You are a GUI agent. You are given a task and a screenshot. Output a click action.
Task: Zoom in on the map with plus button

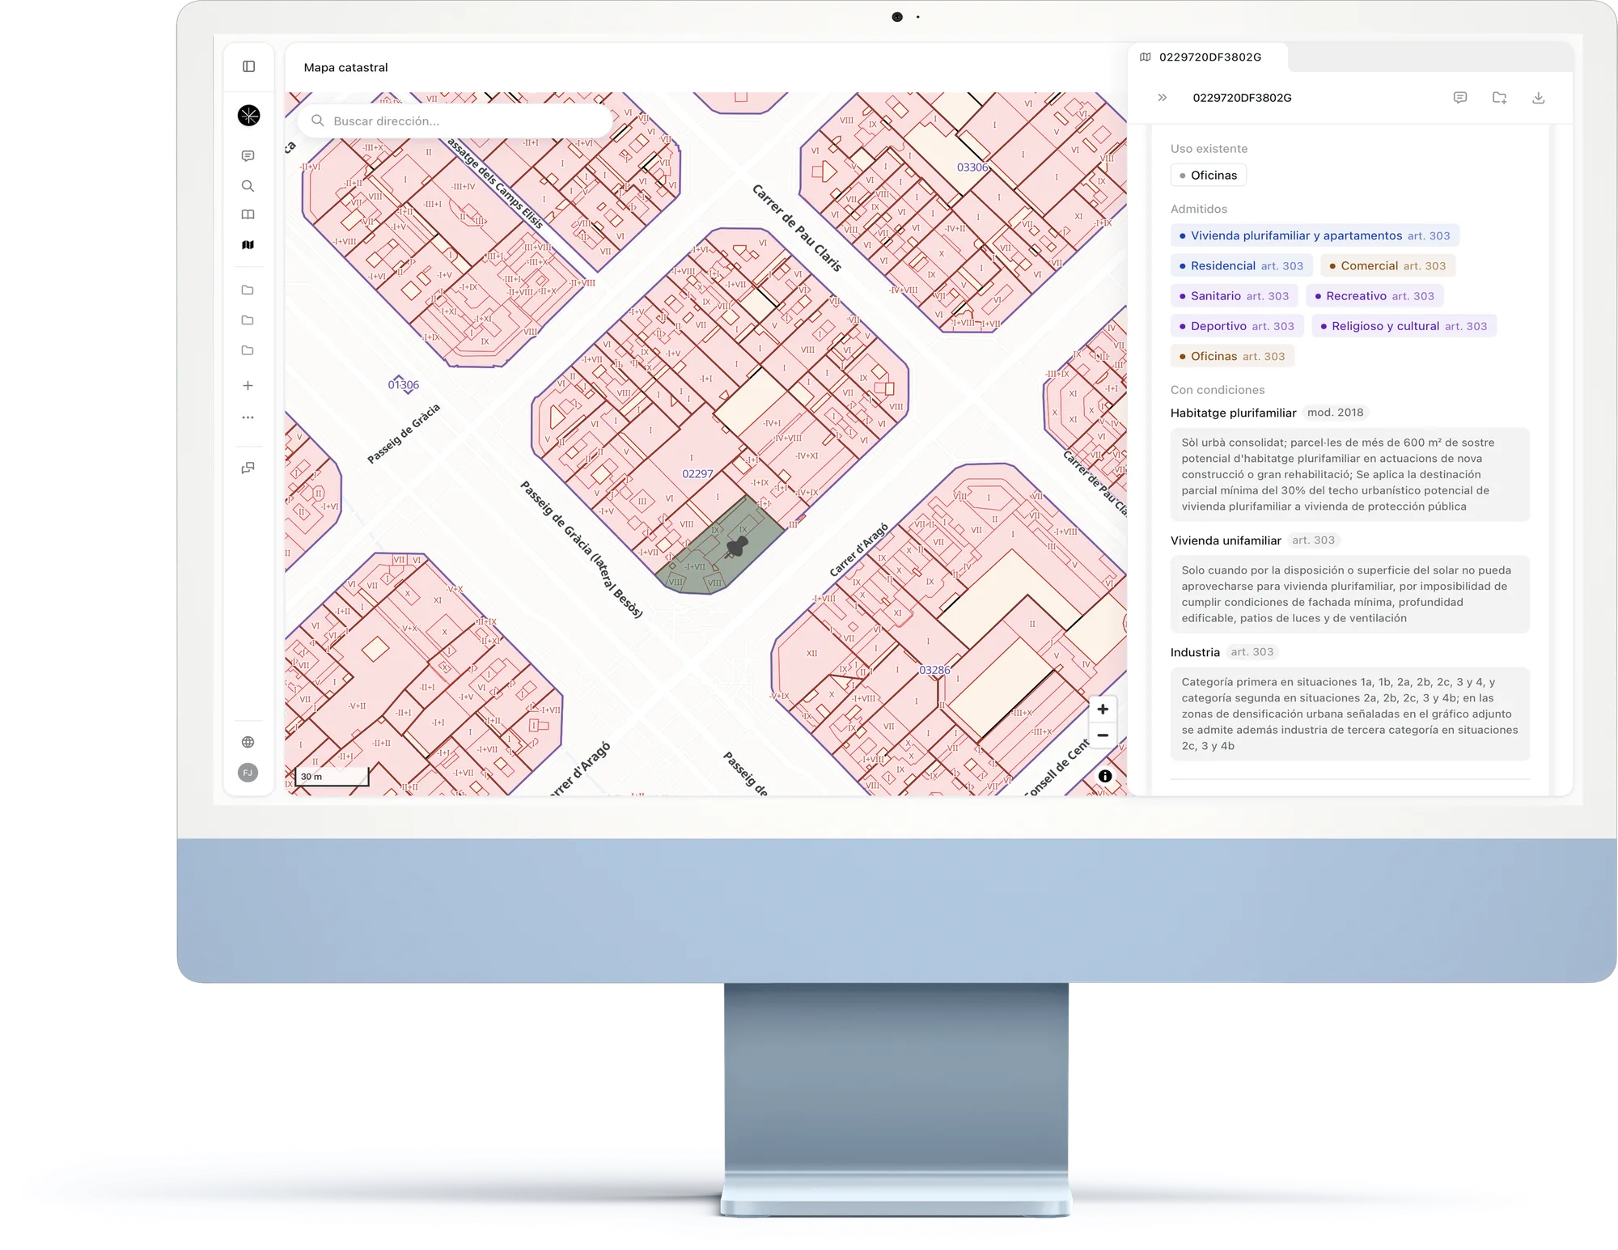(x=1103, y=710)
